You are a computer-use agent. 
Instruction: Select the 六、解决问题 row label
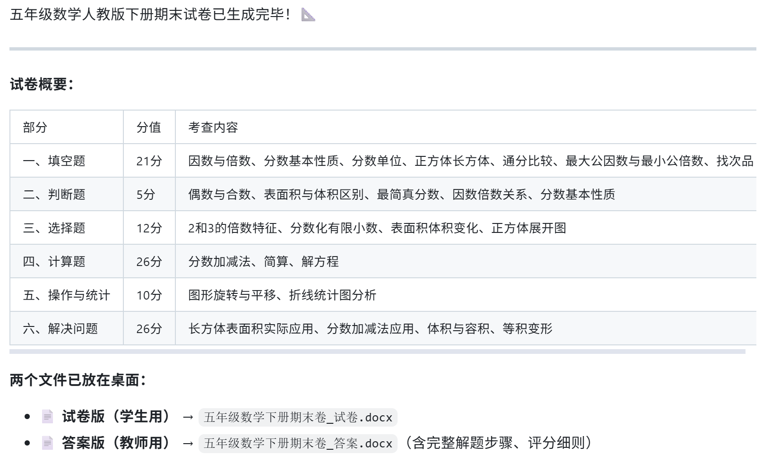[60, 329]
